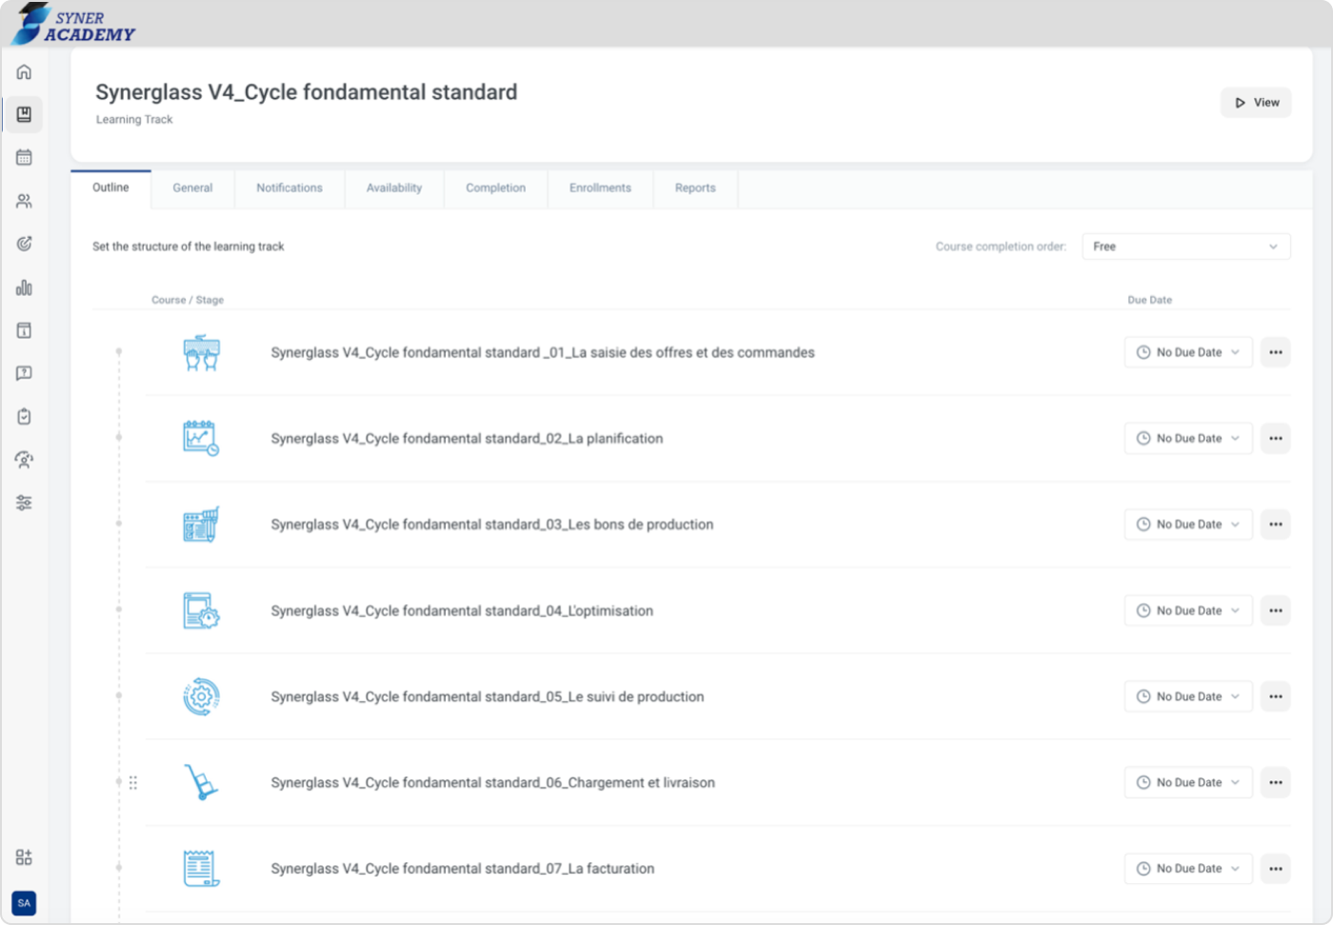Open more options for course 01 row
1333x925 pixels.
(x=1275, y=352)
